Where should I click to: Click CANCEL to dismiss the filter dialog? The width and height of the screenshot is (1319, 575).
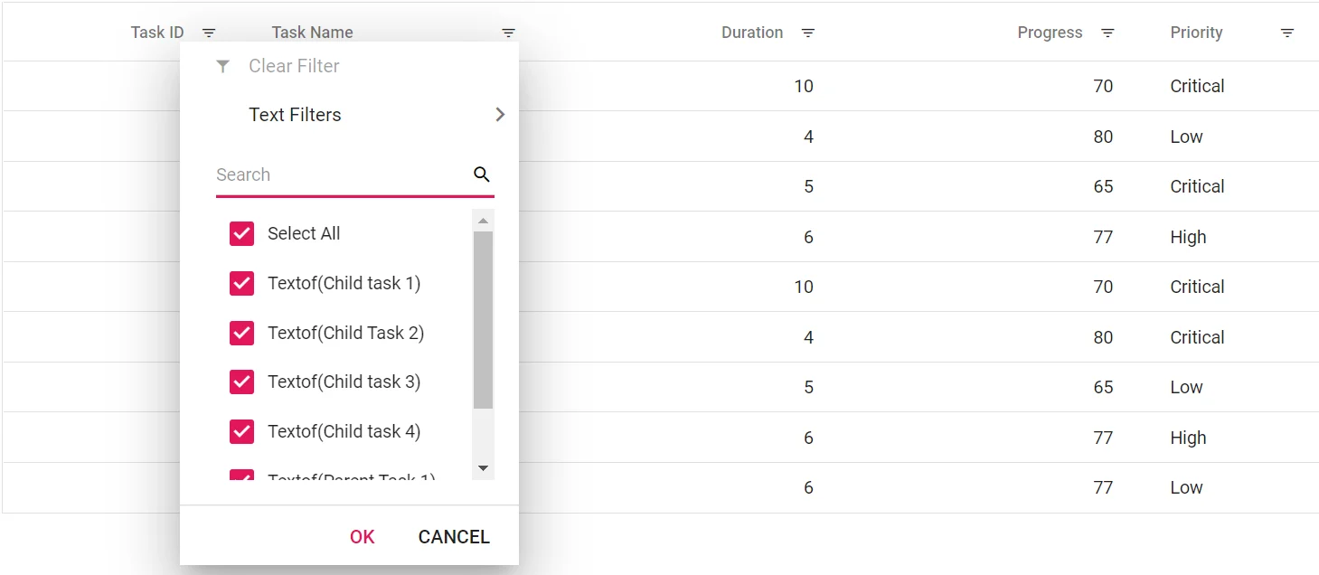click(x=453, y=536)
